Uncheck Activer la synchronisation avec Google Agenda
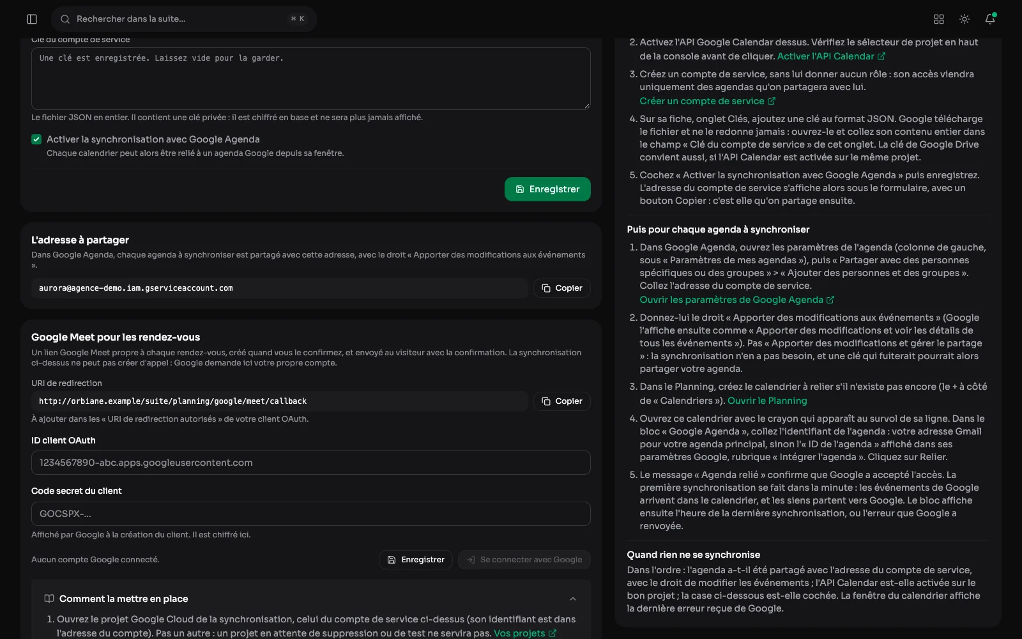This screenshot has height=639, width=1022. click(x=36, y=139)
